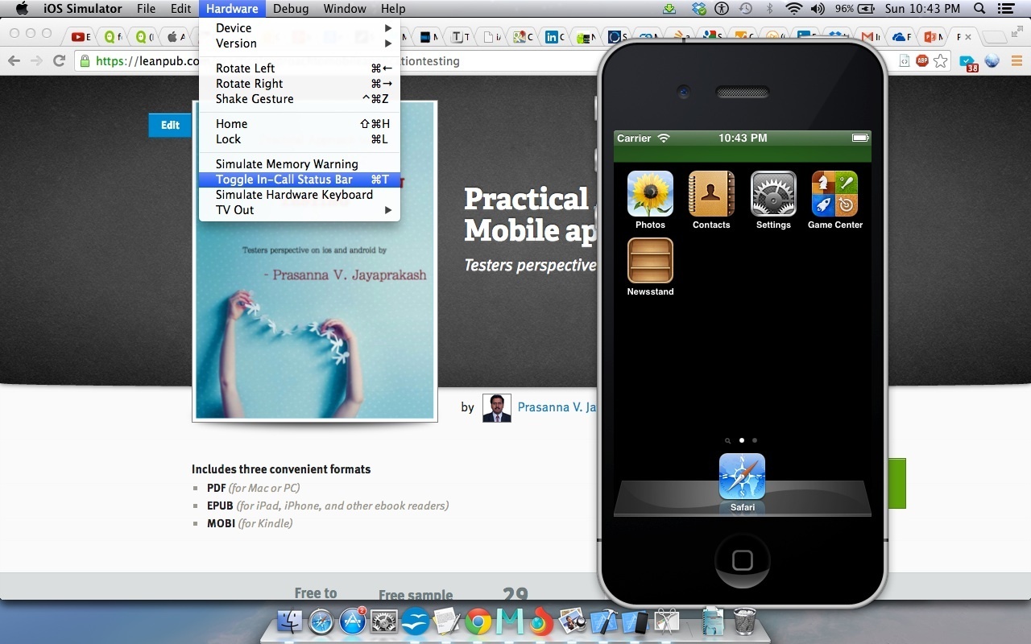Open the Game Center app

click(834, 194)
